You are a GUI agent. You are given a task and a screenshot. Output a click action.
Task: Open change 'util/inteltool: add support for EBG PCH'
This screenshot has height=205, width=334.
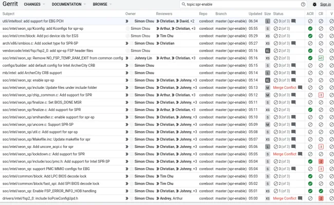pos(33,21)
